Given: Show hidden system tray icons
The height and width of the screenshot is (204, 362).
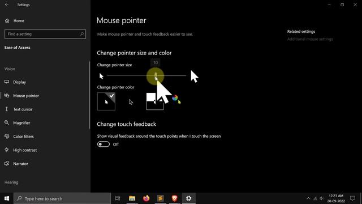Looking at the screenshot, I should coord(308,198).
